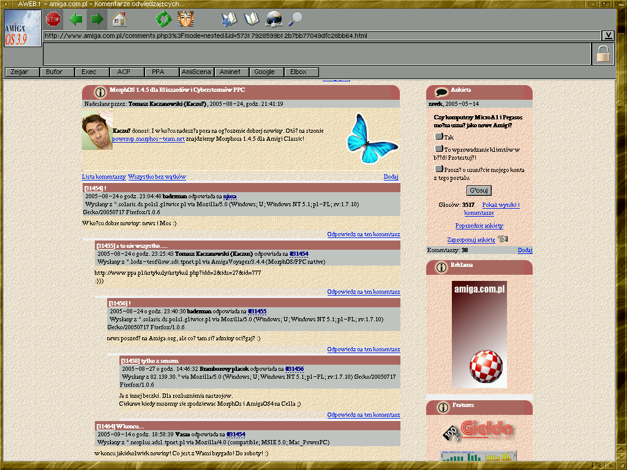Add bookmark with the book-plus icon
The height and width of the screenshot is (470, 627).
click(x=229, y=19)
